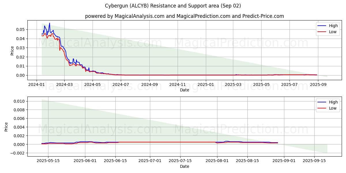Click the '2025-06-01' x-axis label in the bottom chart
346x173 pixels.
86,161
